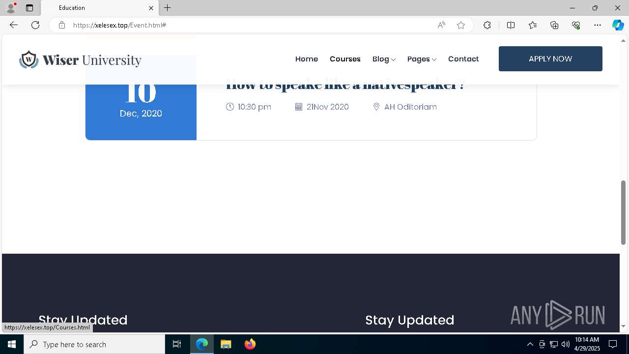The width and height of the screenshot is (629, 354).
Task: Open volume tray icon
Action: [566, 344]
